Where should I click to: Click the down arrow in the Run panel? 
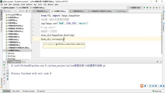(7, 68)
